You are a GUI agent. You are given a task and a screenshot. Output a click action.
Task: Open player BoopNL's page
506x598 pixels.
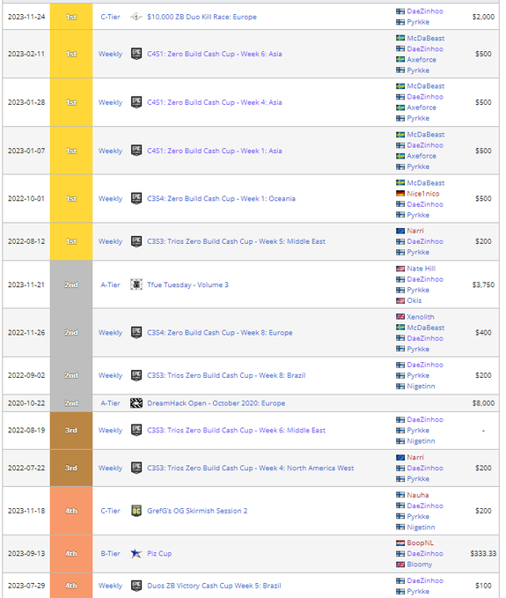click(421, 543)
